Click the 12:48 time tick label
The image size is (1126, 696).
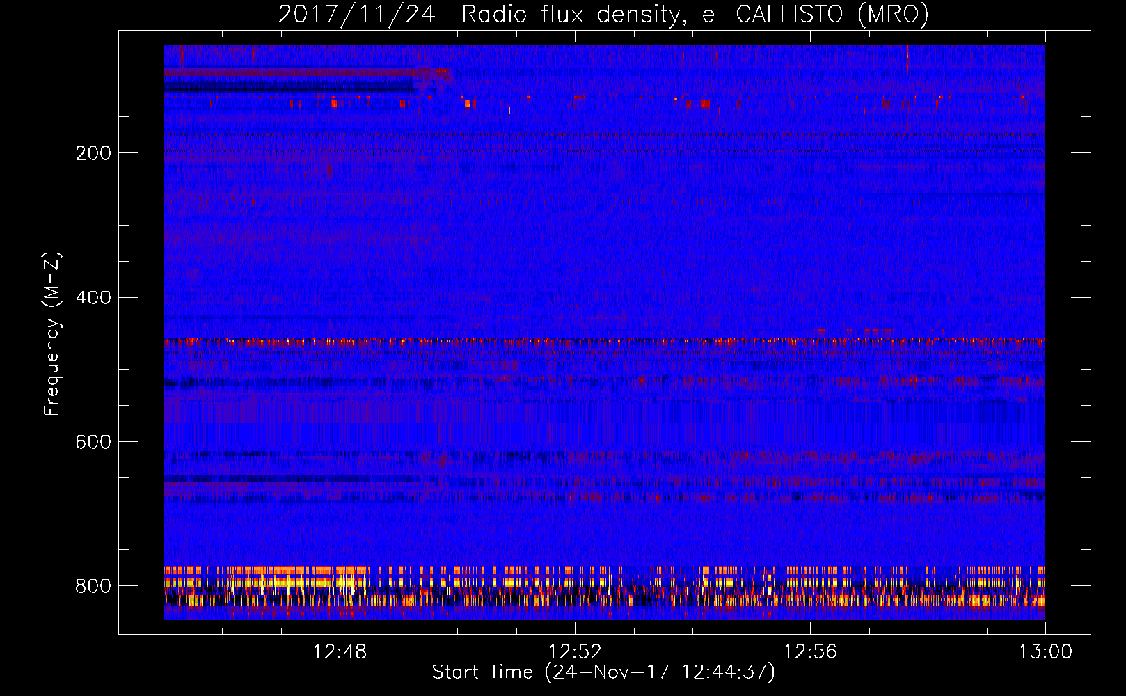pos(340,652)
